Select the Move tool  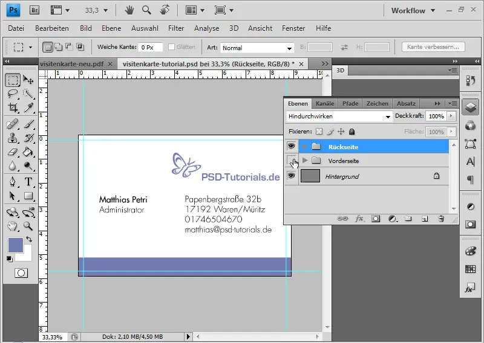pyautogui.click(x=28, y=80)
